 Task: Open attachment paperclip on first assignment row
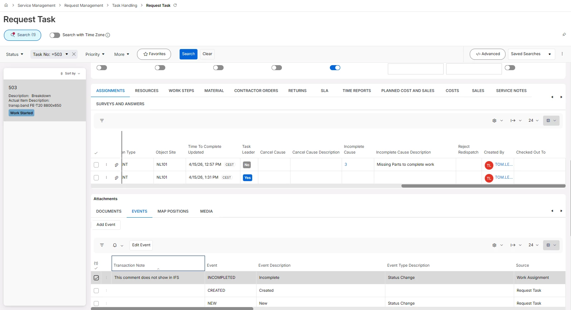coord(116,165)
